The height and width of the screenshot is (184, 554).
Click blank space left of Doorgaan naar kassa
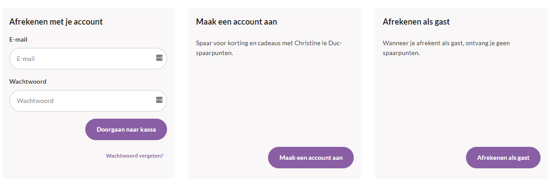pyautogui.click(x=45, y=129)
